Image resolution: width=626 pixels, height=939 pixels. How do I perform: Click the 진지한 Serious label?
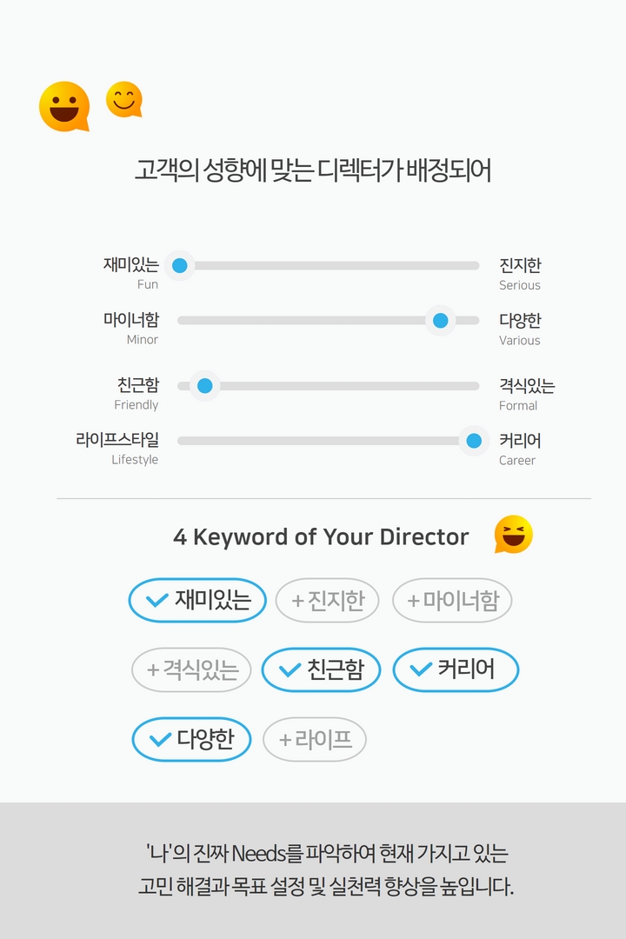[x=520, y=274]
